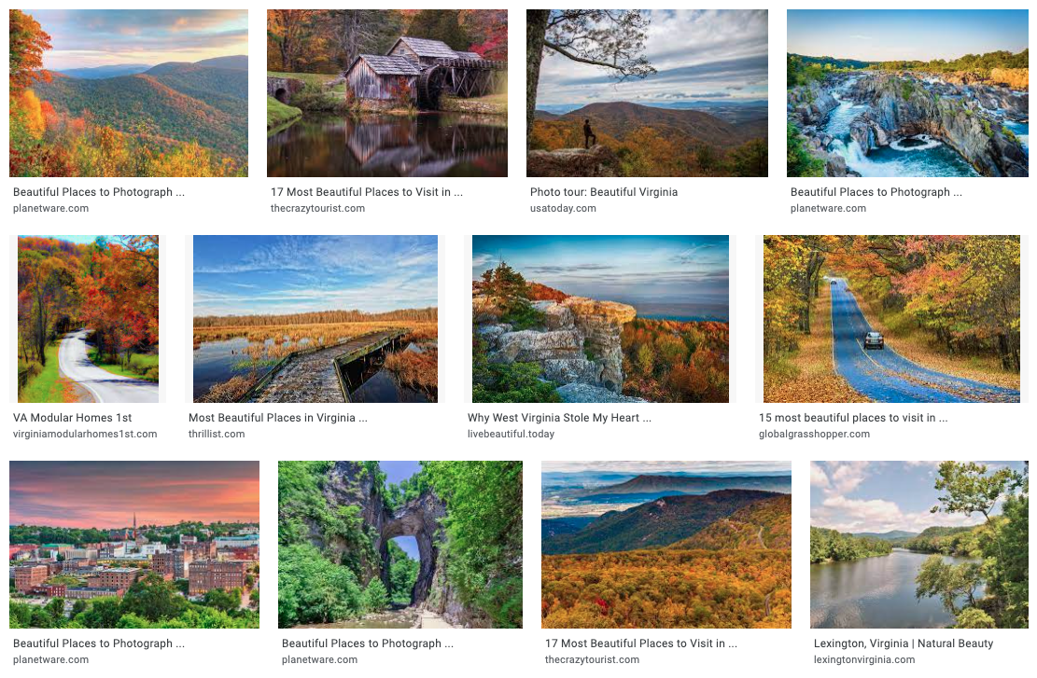
Task: Visit the livebeautiful.today source link
Action: (x=511, y=435)
